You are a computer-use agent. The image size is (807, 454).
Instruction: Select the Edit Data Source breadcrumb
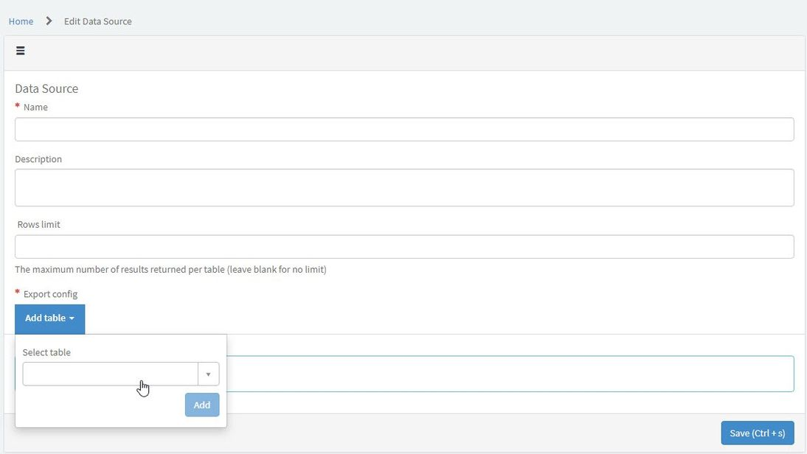coord(98,21)
